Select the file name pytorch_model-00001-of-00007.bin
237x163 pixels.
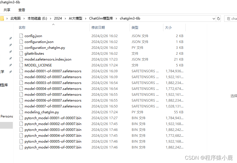point(53,118)
